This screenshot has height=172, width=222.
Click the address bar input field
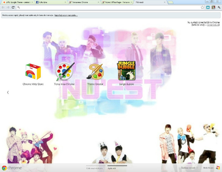coord(108,7)
